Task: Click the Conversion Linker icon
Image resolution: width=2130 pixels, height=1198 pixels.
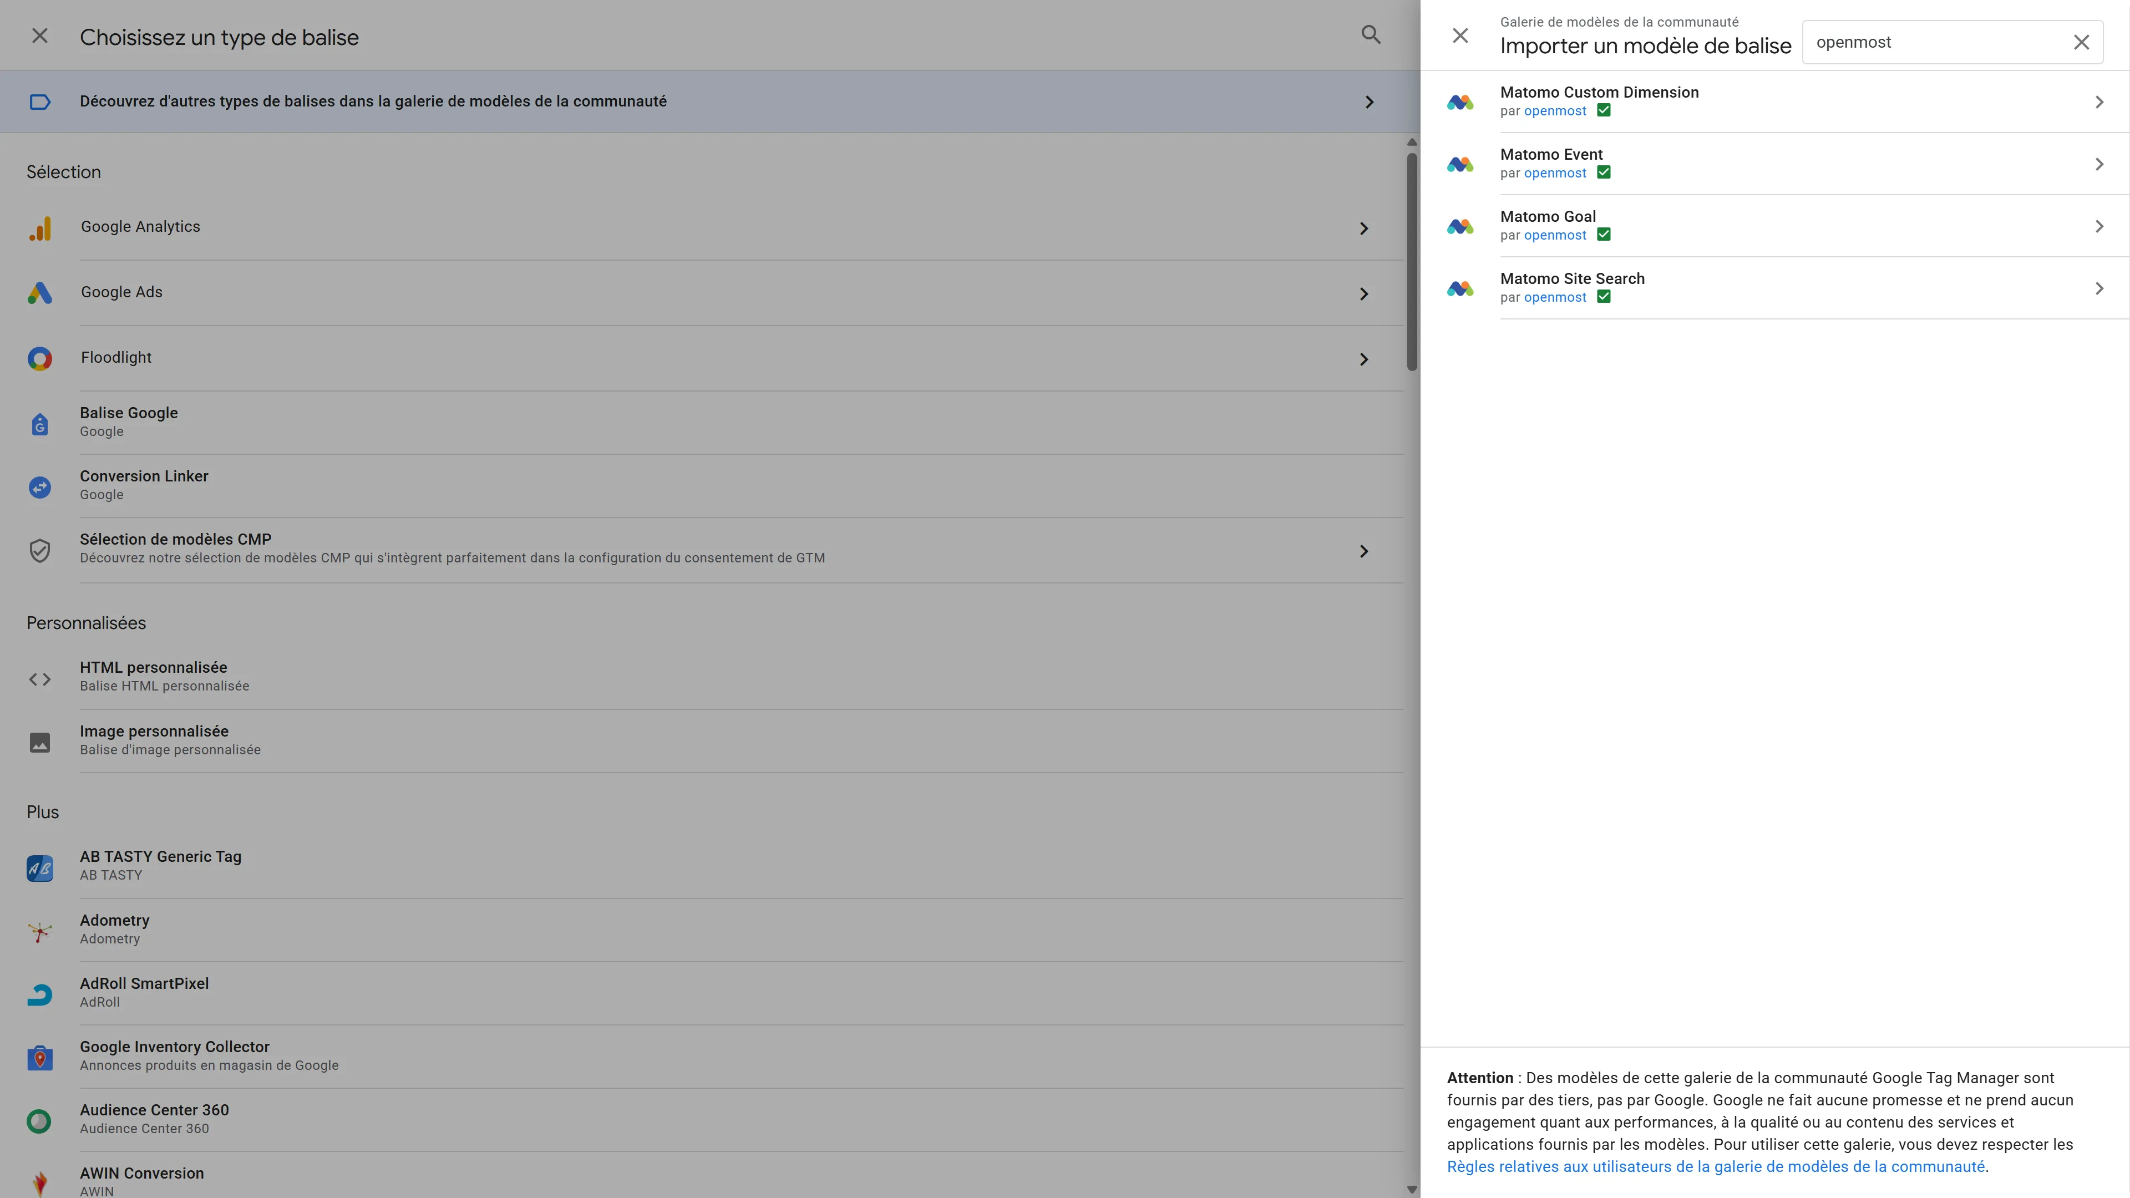Action: 40,487
